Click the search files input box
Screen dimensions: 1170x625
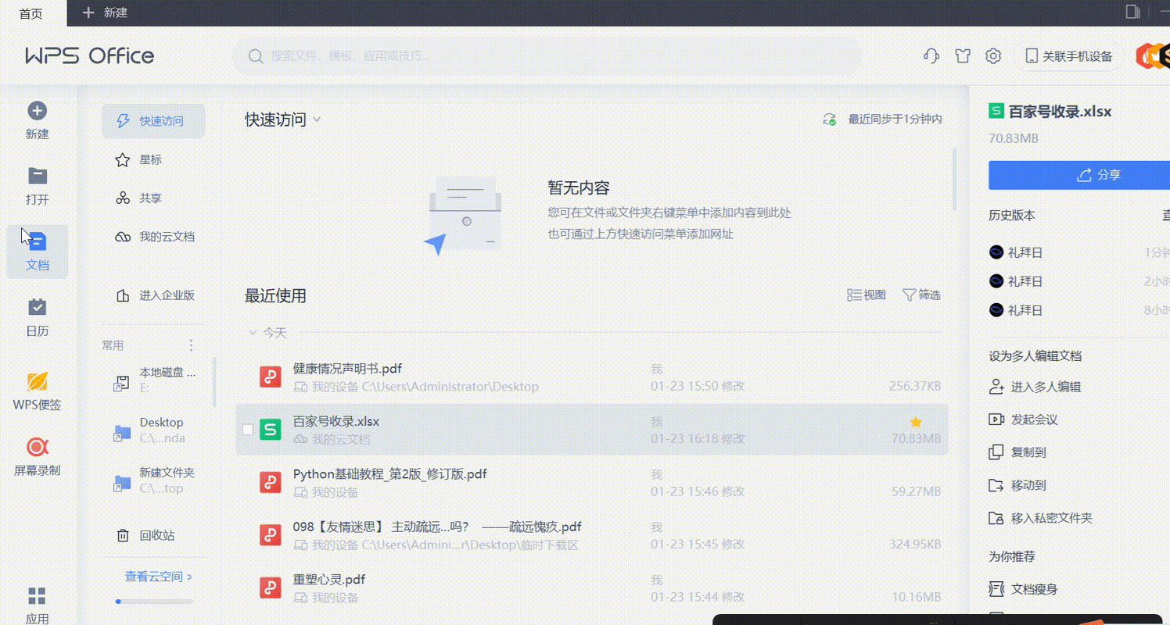click(x=547, y=56)
